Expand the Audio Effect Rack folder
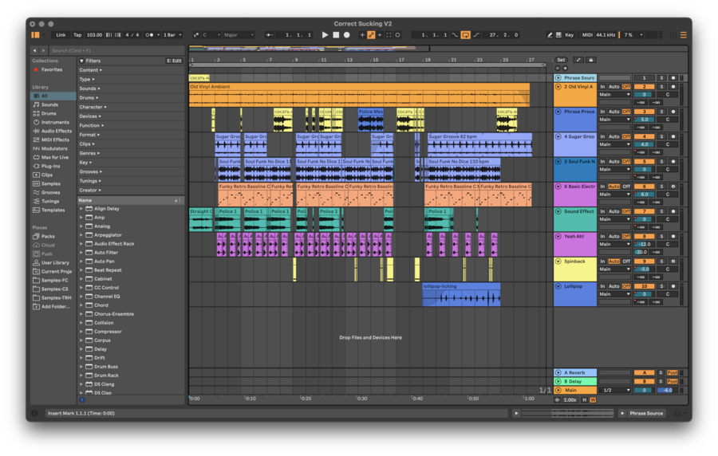Image resolution: width=718 pixels, height=456 pixels. point(81,244)
